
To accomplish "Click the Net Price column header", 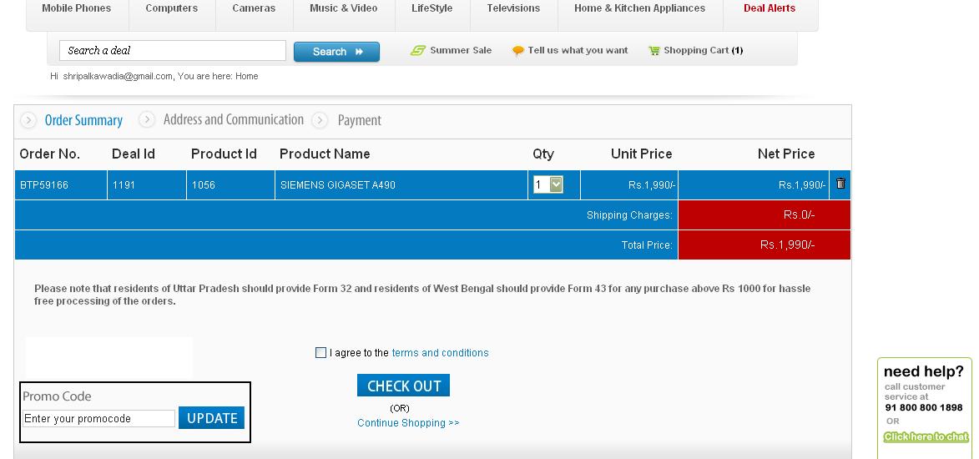I will click(786, 154).
